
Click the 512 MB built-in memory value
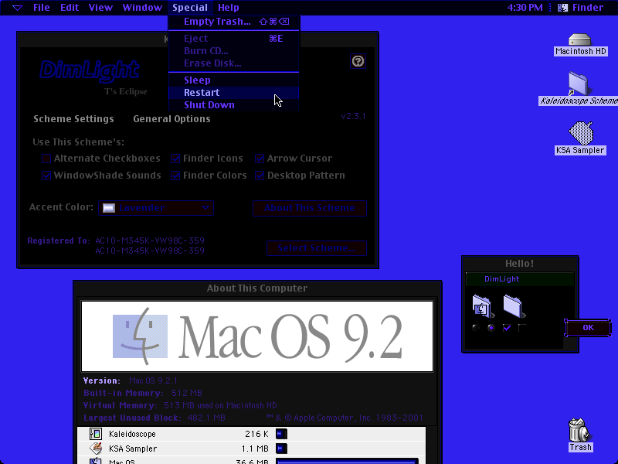pos(187,394)
